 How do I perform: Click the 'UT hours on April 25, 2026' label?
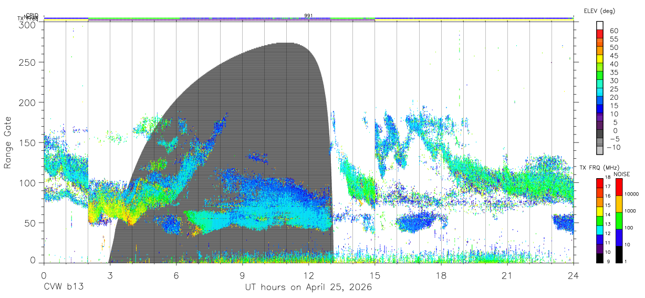coord(308,287)
